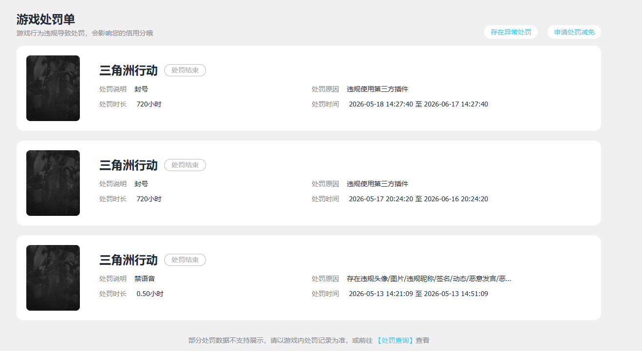
Task: Click the 三角洲行动 title of the 20:24:20 card
Action: tap(129, 165)
